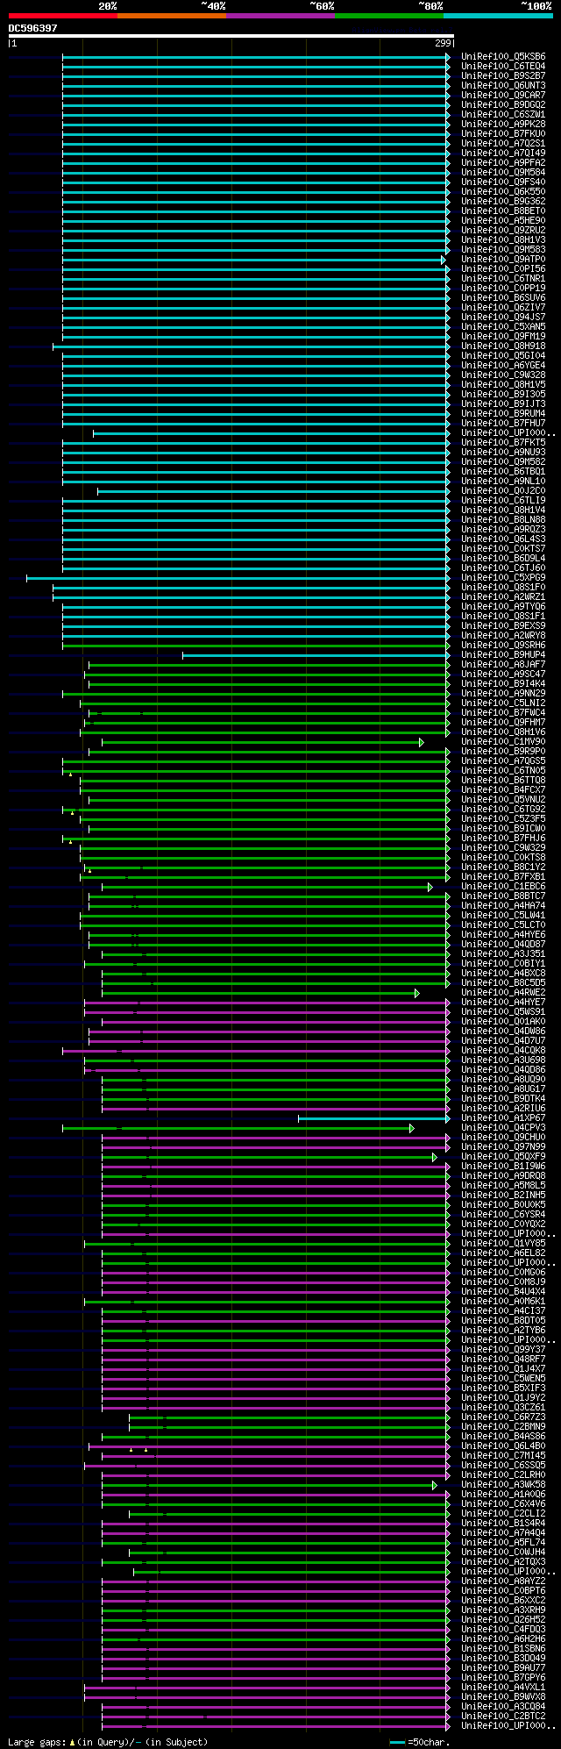The image size is (561, 1749).
Task: Open hit UniRef100_B9S2B7
Action: point(503,76)
